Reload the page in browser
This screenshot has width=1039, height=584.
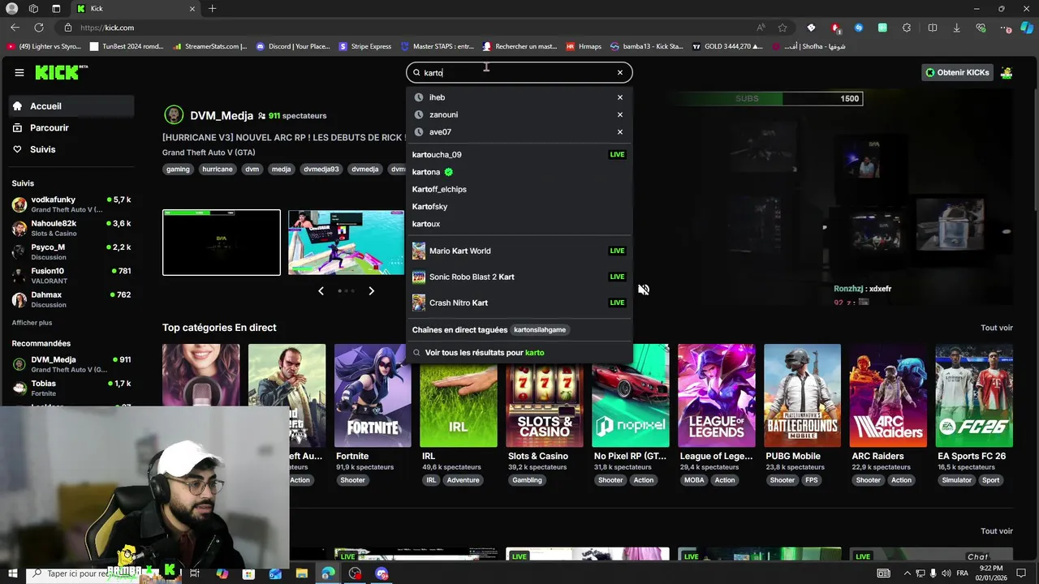[38, 28]
